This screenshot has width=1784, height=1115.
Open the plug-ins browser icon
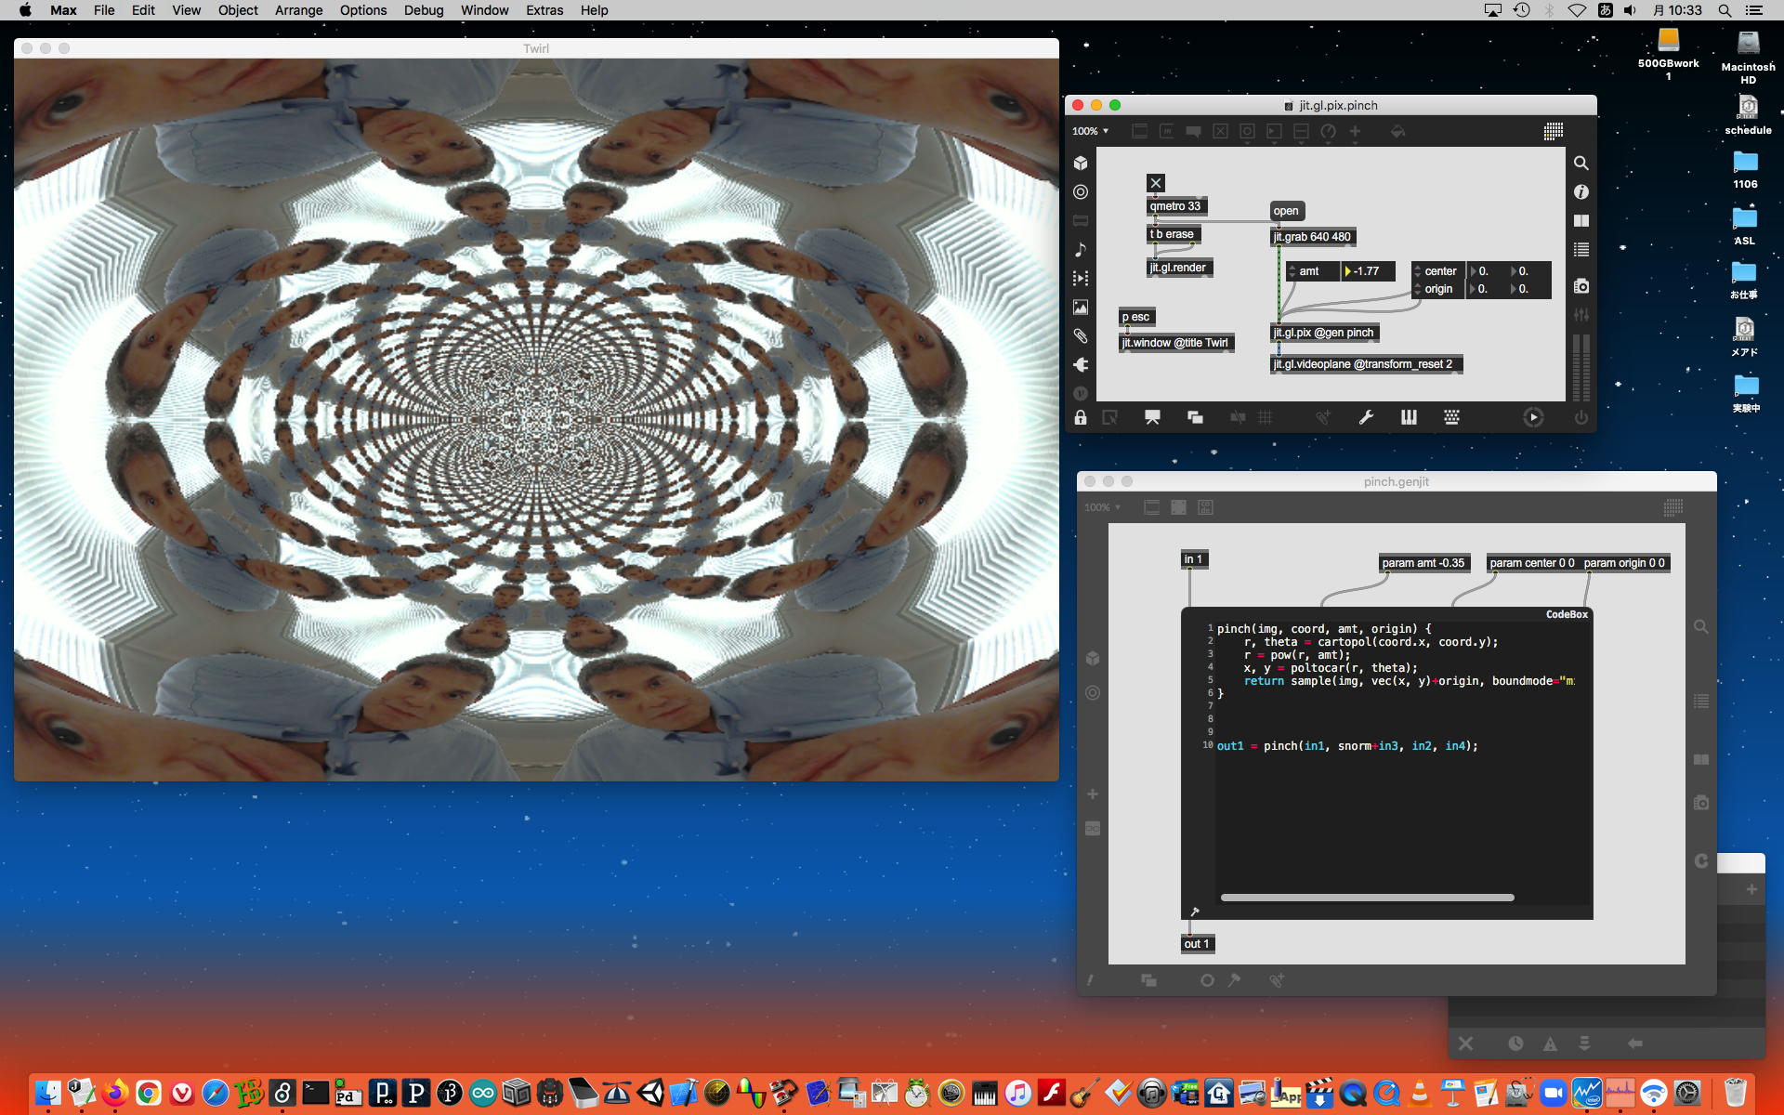tap(1081, 365)
